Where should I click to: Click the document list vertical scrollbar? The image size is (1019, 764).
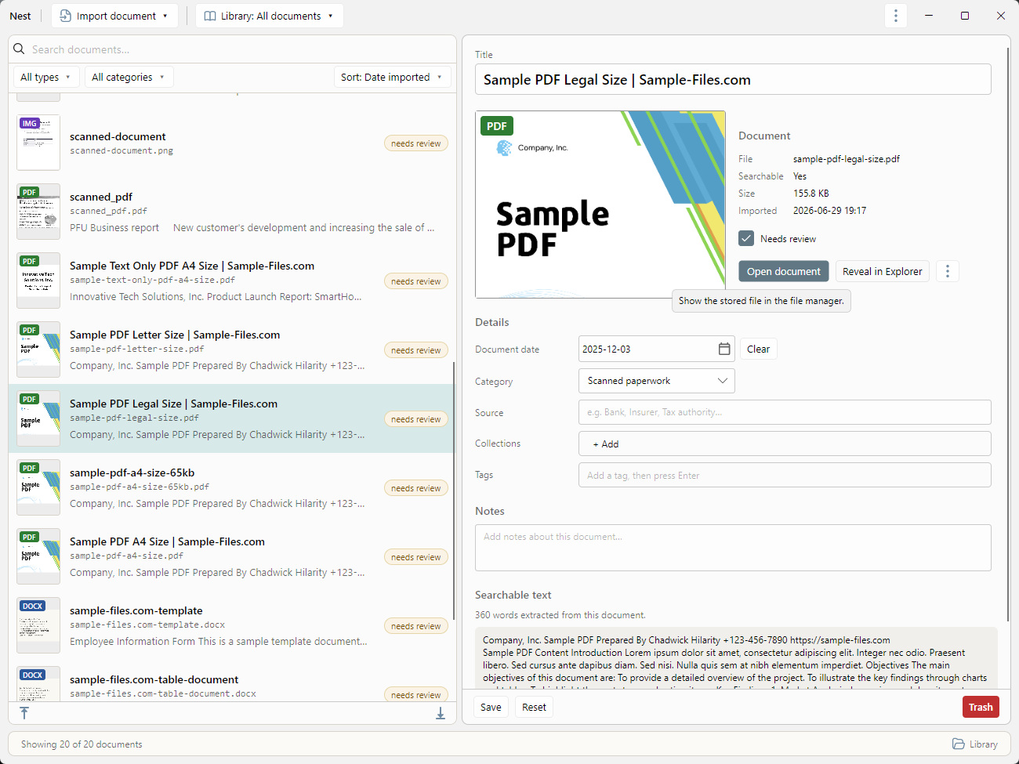coord(454,490)
